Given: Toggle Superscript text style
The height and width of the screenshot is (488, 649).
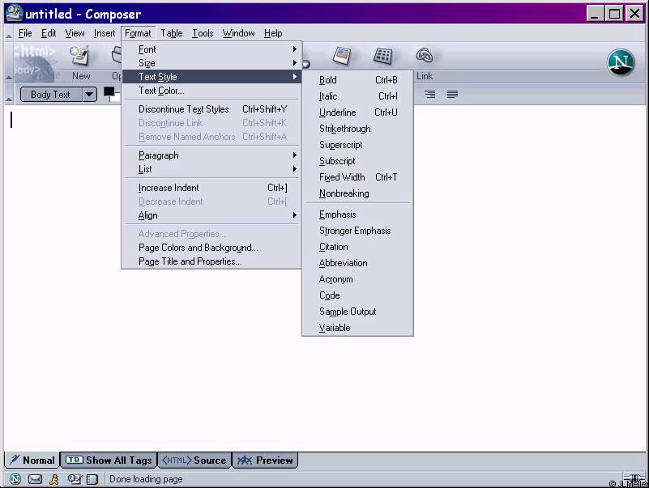Looking at the screenshot, I should 357,145.
